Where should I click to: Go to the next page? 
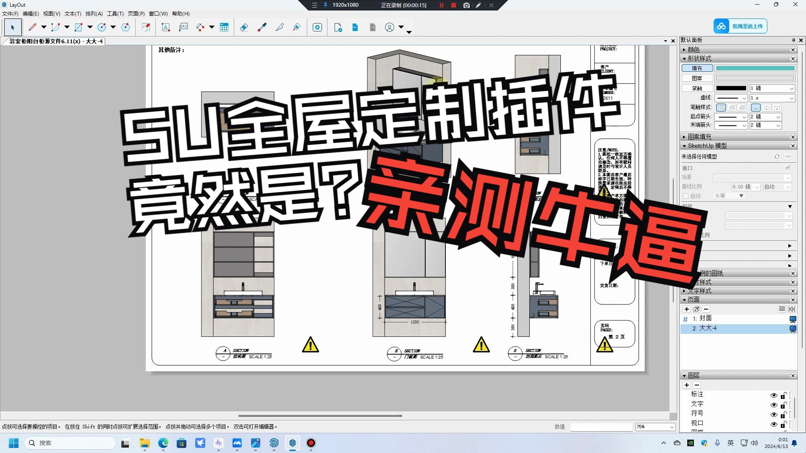[x=372, y=27]
